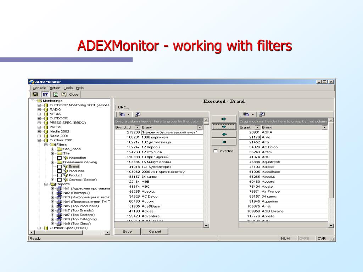Click the double left arrow remove-all button
Viewport: 363px width, 272px height.
click(x=224, y=134)
